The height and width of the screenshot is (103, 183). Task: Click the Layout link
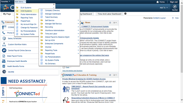(x=163, y=18)
